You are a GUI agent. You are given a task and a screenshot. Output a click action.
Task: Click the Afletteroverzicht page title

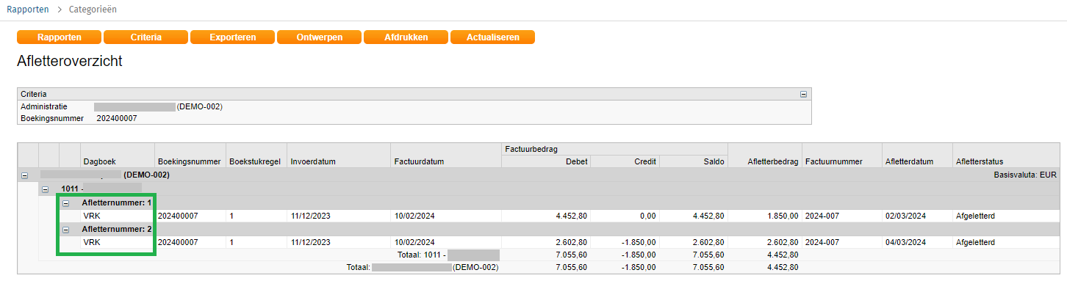tap(70, 61)
